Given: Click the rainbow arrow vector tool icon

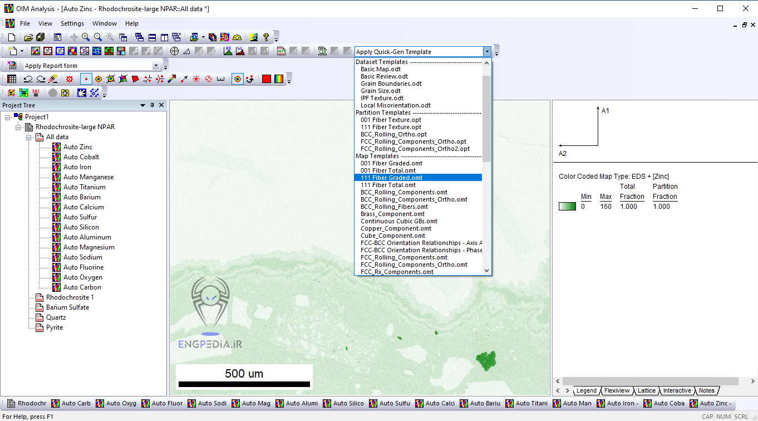Looking at the screenshot, I should [172, 79].
